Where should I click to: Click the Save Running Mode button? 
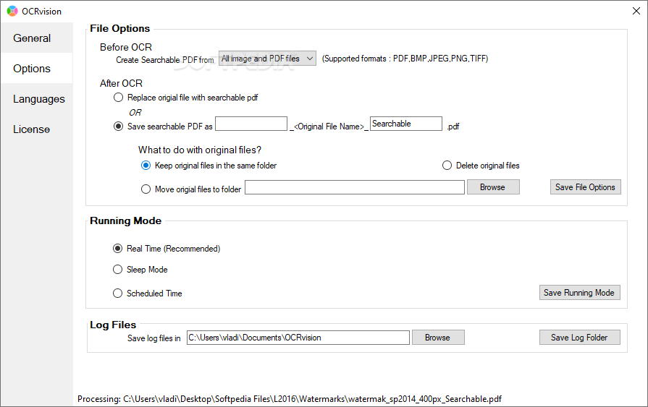click(579, 293)
